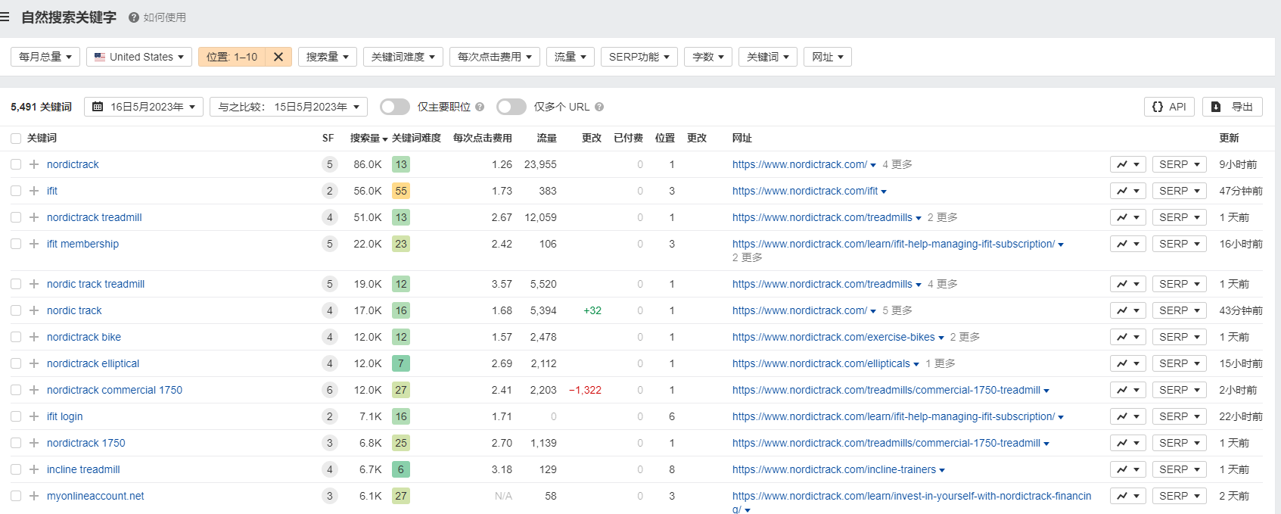Click SF badge 5 for nordictrack

pos(329,164)
